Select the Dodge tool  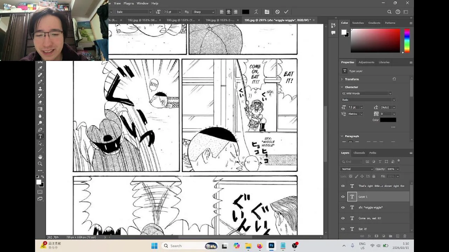pos(40,123)
